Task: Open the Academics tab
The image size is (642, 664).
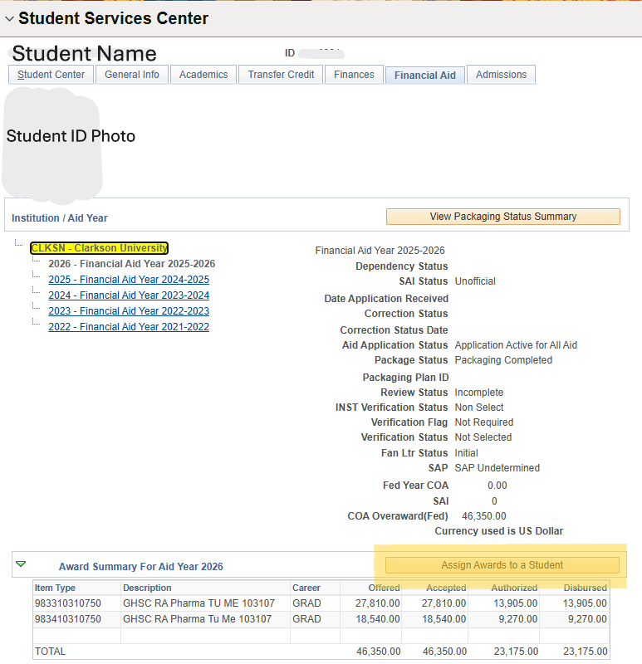Action: click(x=203, y=75)
